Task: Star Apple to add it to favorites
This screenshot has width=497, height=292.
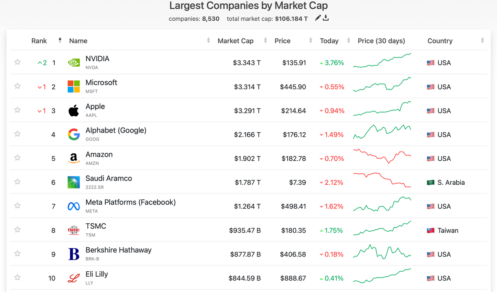Action: click(x=17, y=110)
